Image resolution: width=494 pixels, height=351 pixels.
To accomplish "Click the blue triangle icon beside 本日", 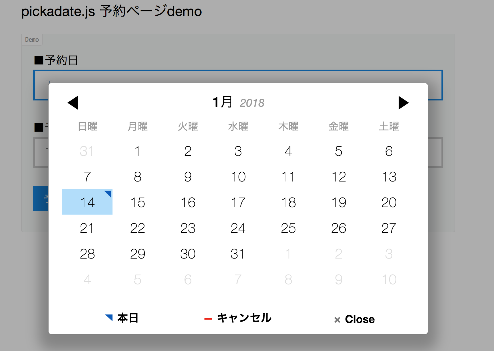I will point(108,318).
